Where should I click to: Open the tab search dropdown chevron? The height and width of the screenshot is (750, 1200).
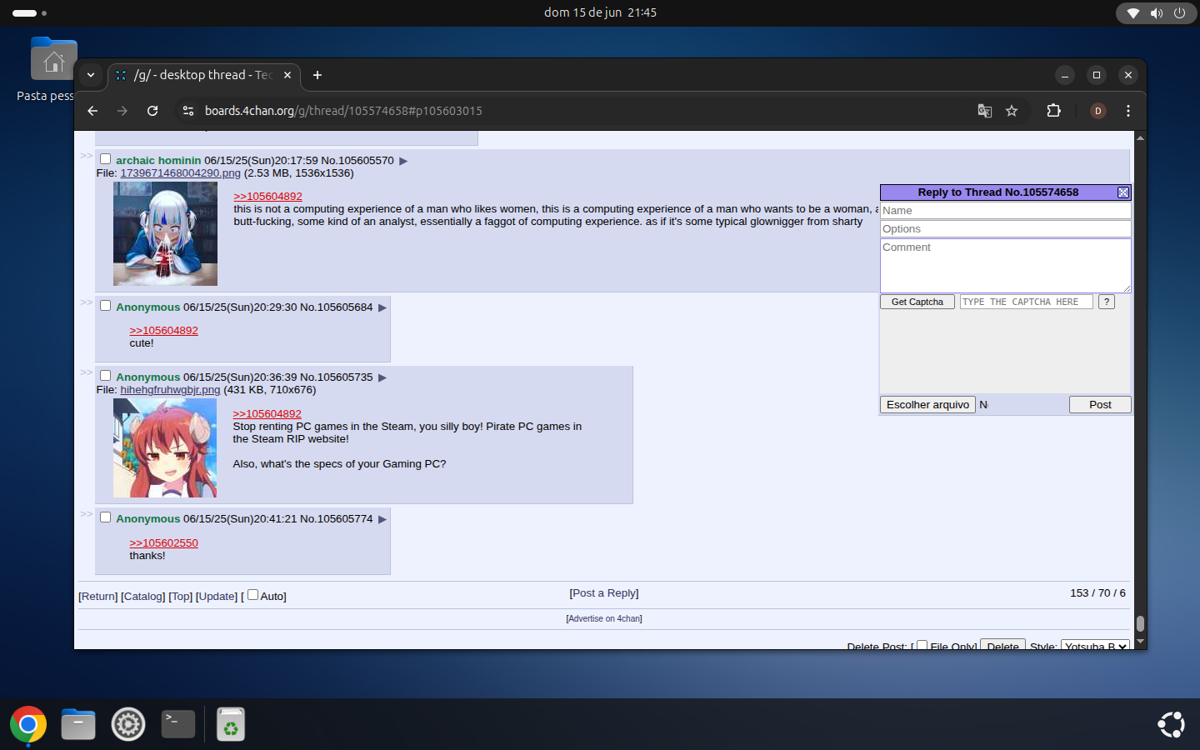(x=91, y=75)
